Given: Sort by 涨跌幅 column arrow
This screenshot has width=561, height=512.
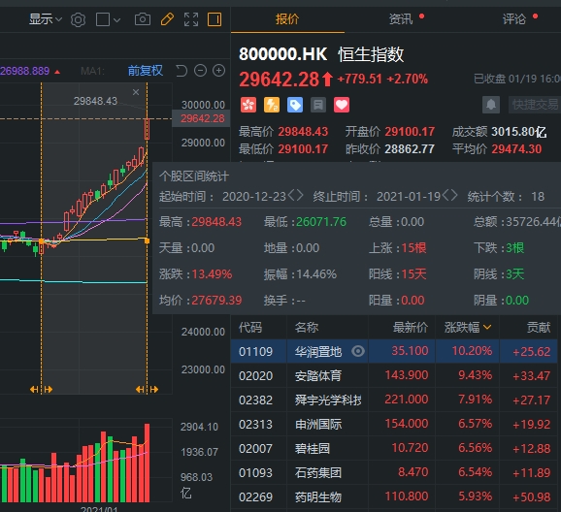Looking at the screenshot, I should click(487, 327).
